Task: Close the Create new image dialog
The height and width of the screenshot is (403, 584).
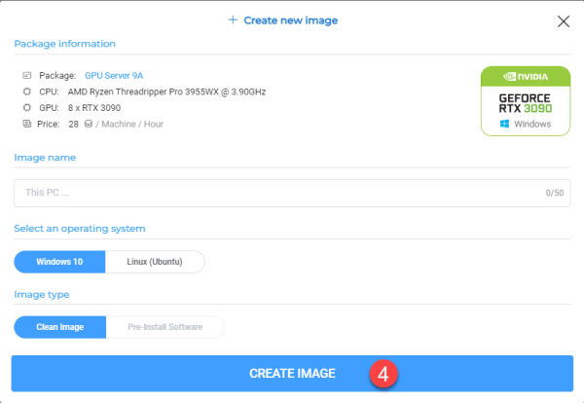Action: (x=563, y=20)
